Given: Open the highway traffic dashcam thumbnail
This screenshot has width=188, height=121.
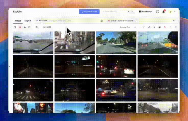Looking at the screenshot, I should click(x=33, y=43).
